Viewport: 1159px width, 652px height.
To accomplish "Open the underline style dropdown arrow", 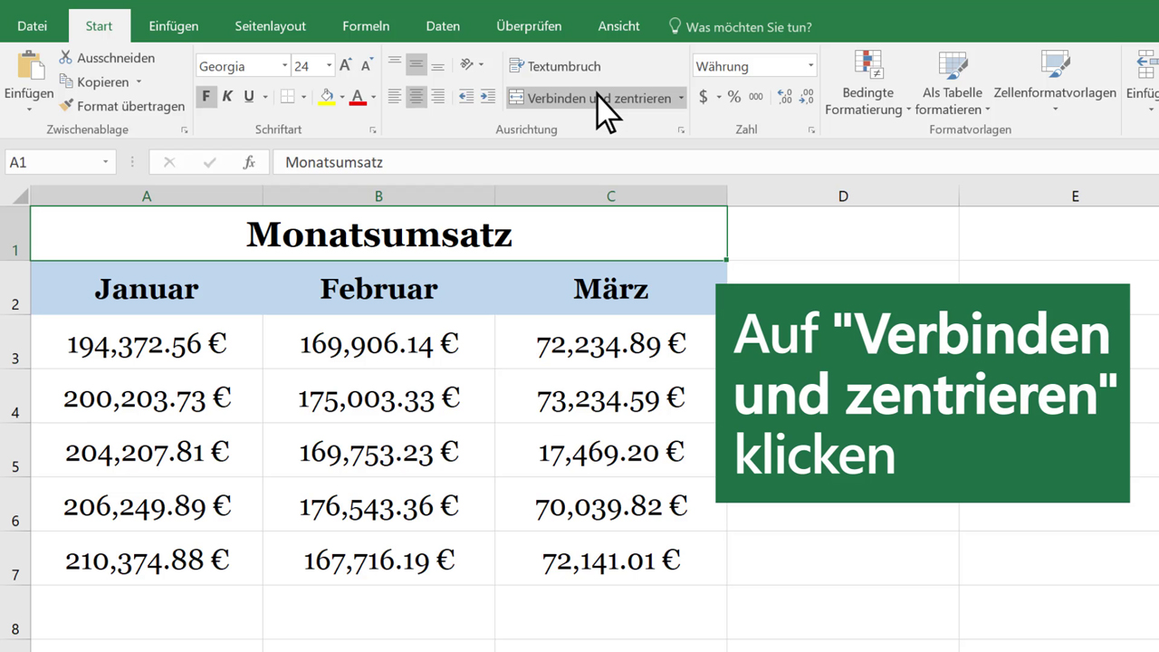I will [264, 96].
